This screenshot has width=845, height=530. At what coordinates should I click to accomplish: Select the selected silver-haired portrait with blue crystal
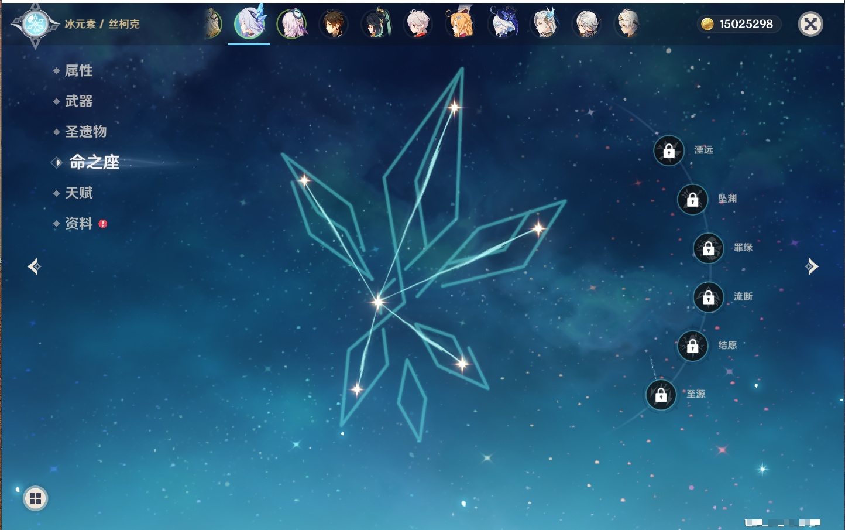[250, 23]
